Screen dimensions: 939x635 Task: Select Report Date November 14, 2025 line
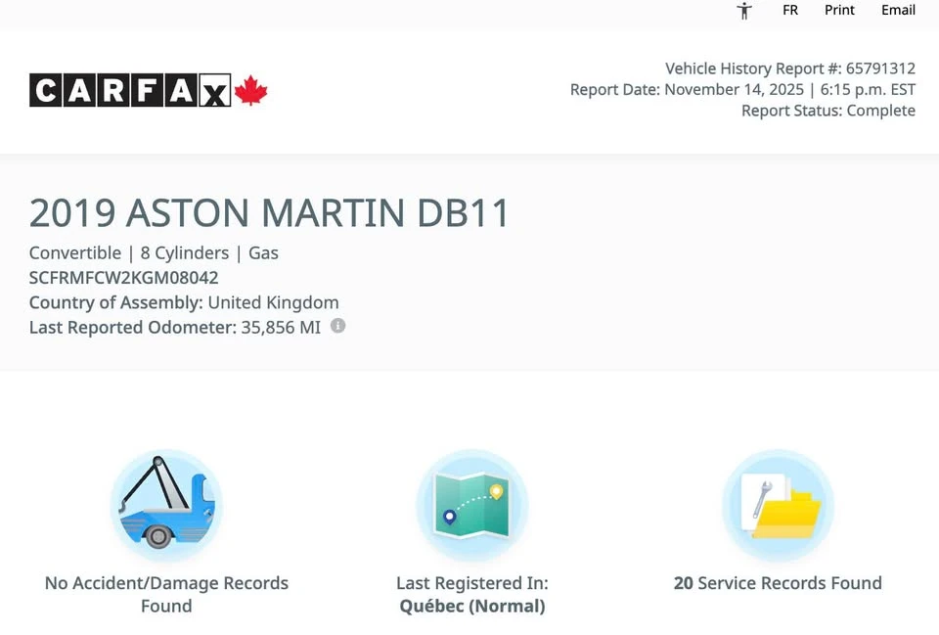click(x=742, y=90)
